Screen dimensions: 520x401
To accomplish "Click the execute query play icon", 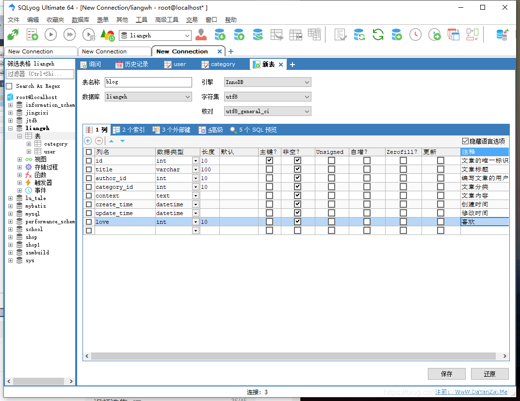I will click(51, 35).
